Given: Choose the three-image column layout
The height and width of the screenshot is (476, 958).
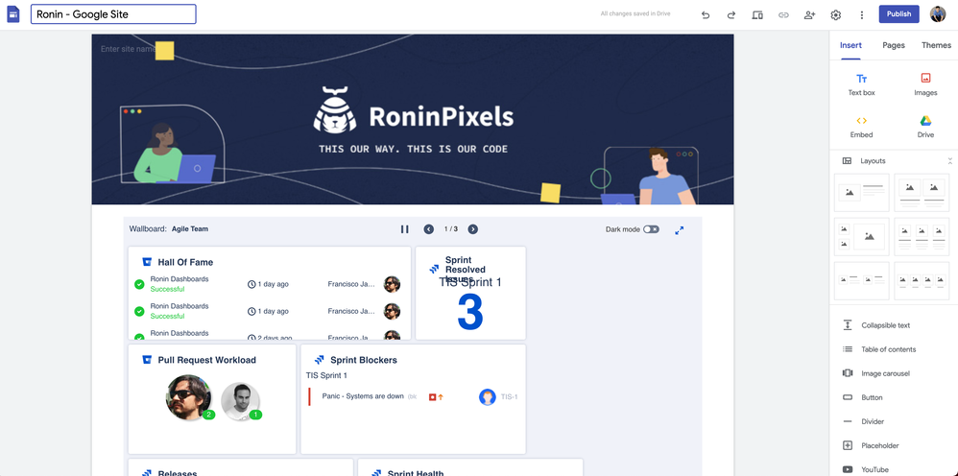Looking at the screenshot, I should (922, 237).
